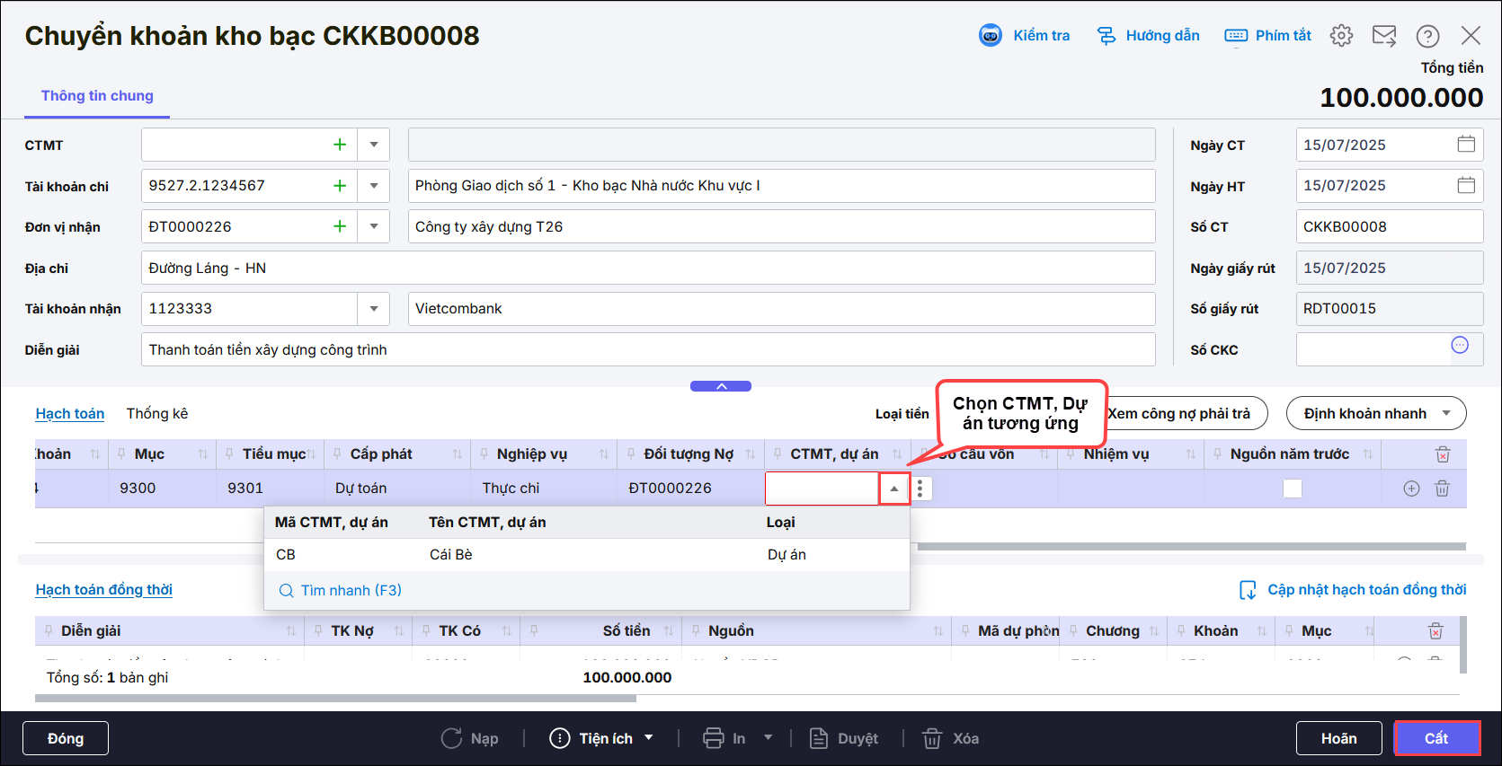Screen dimensions: 1502x766
Task: Switch to the Thống kê tab
Action: point(157,413)
